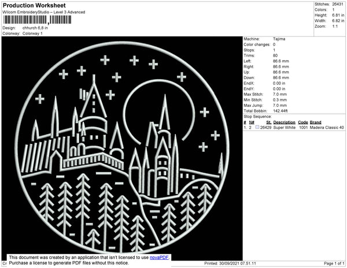Click the embroidery design preview image
The width and height of the screenshot is (347, 268).
point(122,148)
